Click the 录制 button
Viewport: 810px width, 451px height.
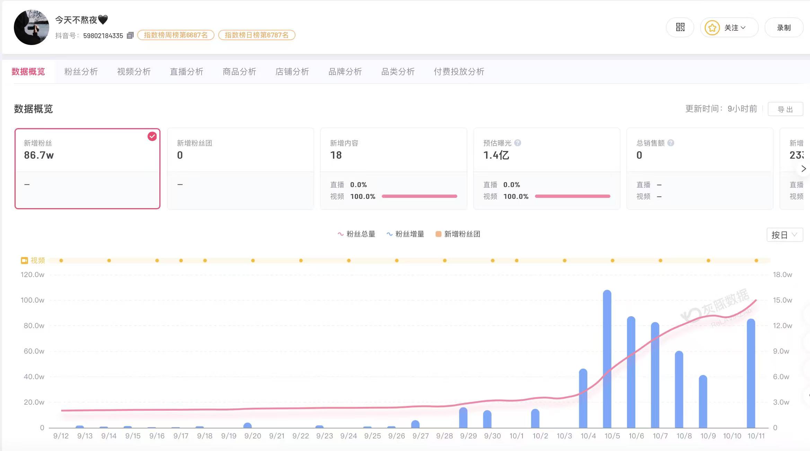(784, 28)
